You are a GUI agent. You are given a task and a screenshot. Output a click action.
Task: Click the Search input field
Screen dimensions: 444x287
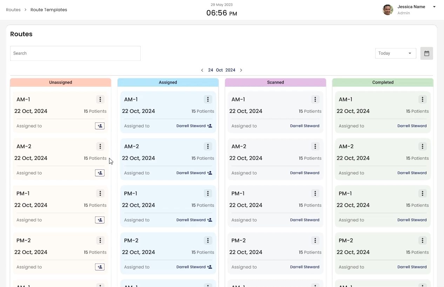[x=75, y=53]
